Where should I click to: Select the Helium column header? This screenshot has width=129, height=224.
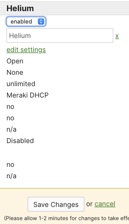coord(20,8)
